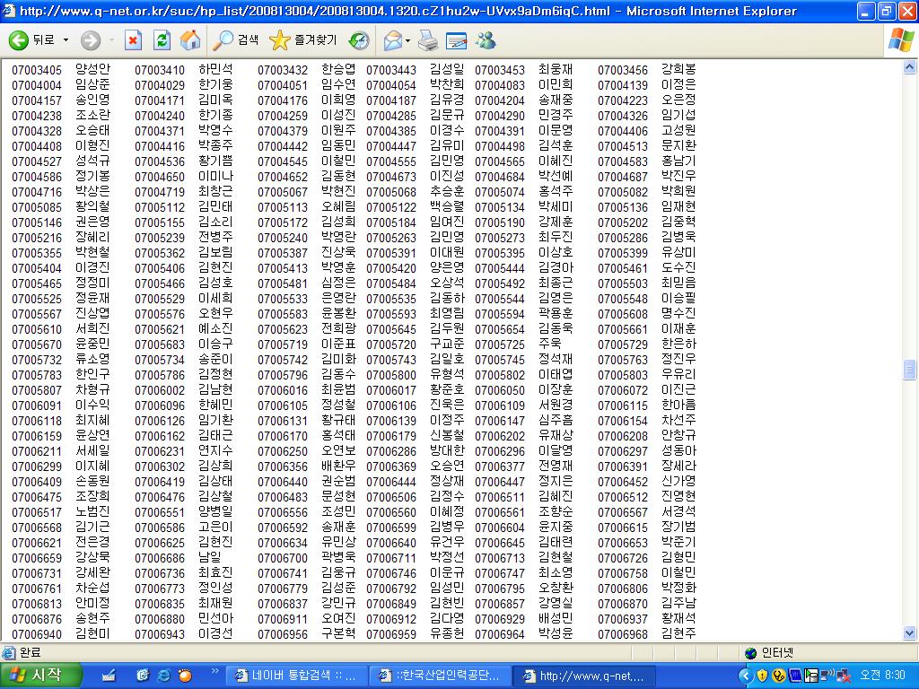Viewport: 919px width, 689px height.
Task: Switch to 한국산업인력공단 taskbar window
Action: point(442,676)
